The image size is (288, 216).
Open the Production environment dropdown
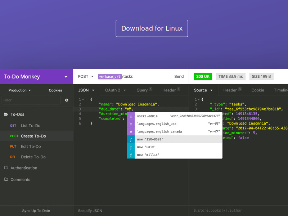20,90
